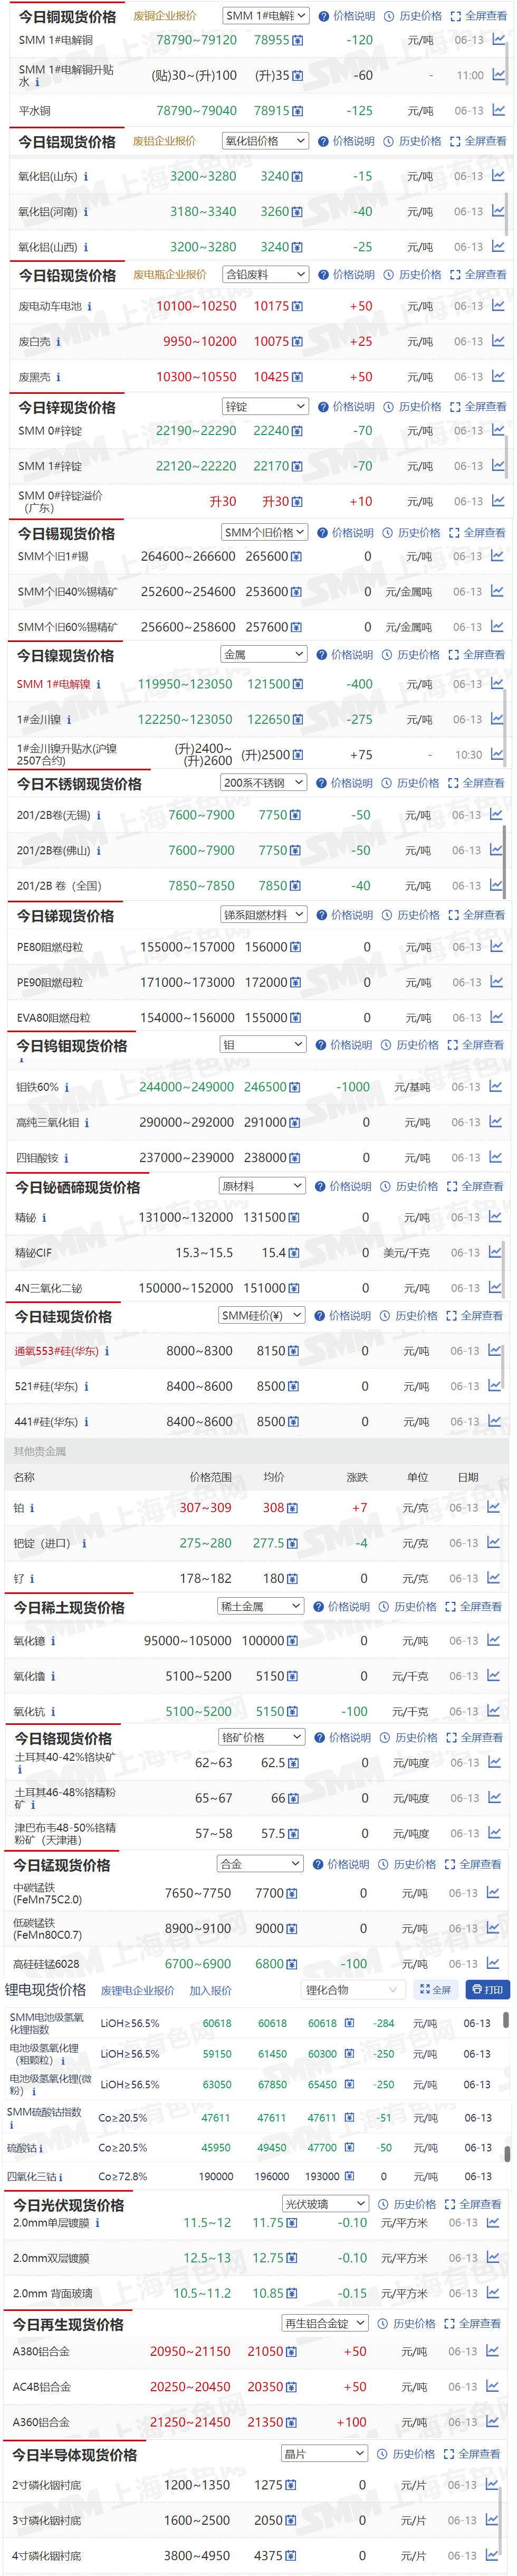Image resolution: width=517 pixels, height=2576 pixels.
Task: Open SMM个旧价格 dropdown in tin section
Action: (x=264, y=533)
